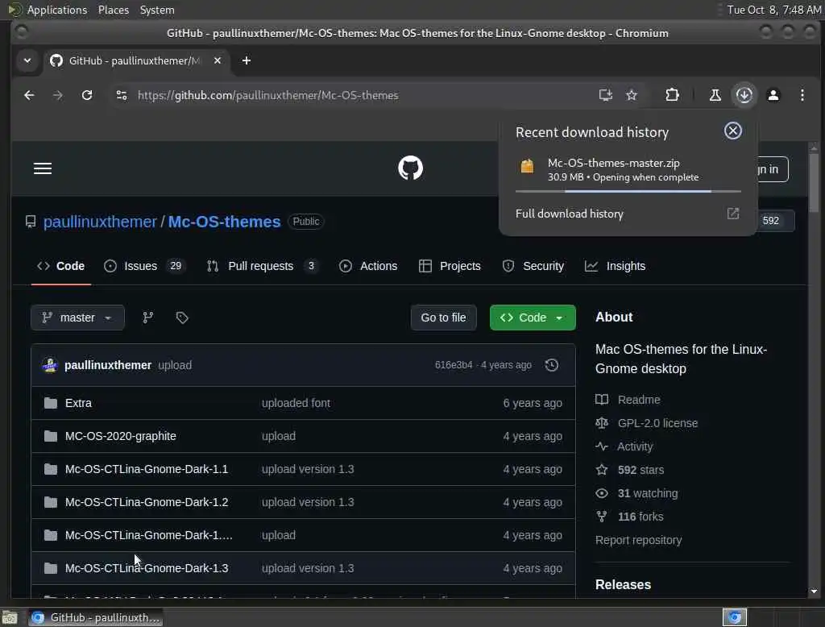Click Report repository link
825x627 pixels.
click(638, 540)
